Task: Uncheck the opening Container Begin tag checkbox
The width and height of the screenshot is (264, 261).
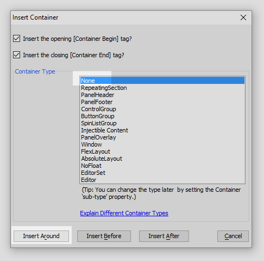Action: pos(16,39)
